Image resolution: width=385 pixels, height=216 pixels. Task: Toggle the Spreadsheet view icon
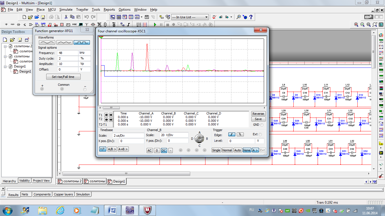pos(119,17)
